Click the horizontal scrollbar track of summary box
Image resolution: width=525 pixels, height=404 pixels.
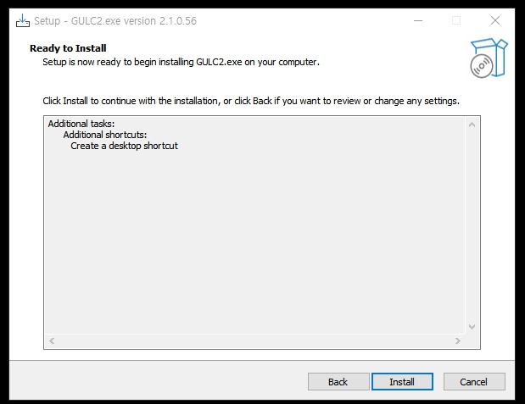(x=254, y=340)
